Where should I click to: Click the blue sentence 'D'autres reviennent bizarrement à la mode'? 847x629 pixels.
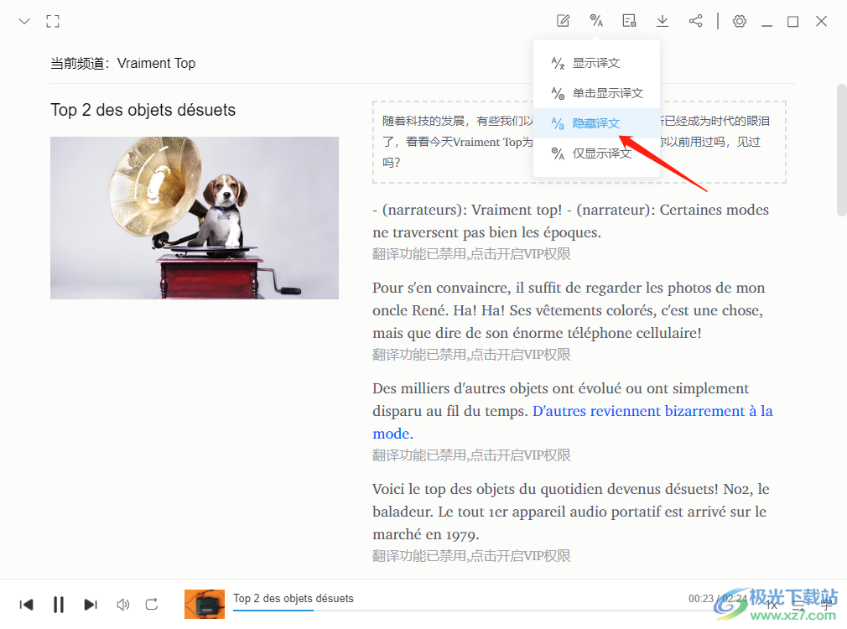coord(652,411)
